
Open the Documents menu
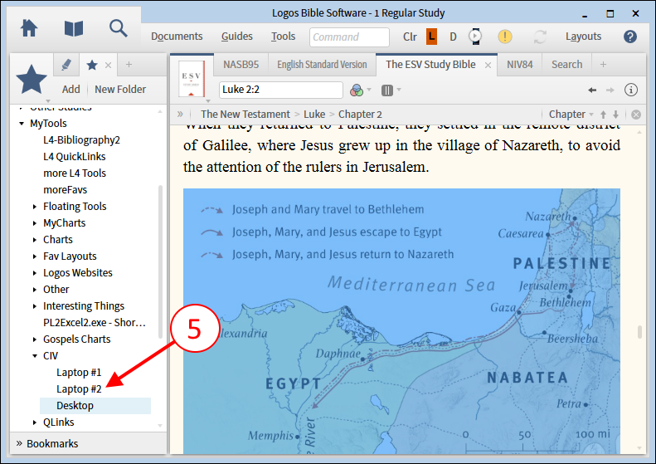(177, 37)
